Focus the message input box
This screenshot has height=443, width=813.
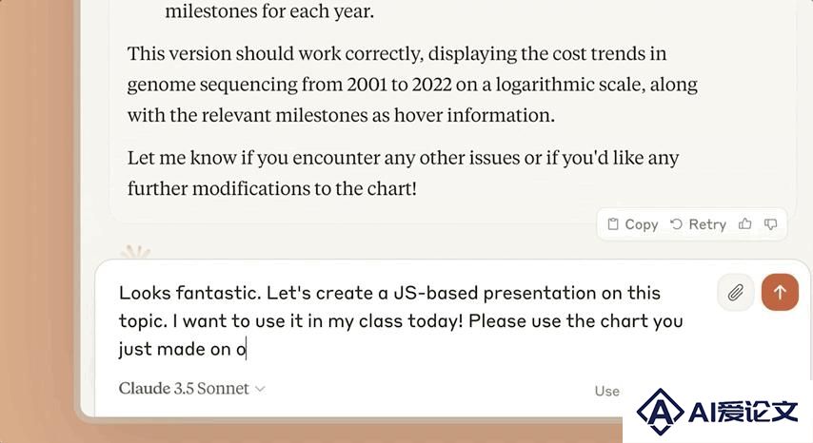pyautogui.click(x=405, y=321)
